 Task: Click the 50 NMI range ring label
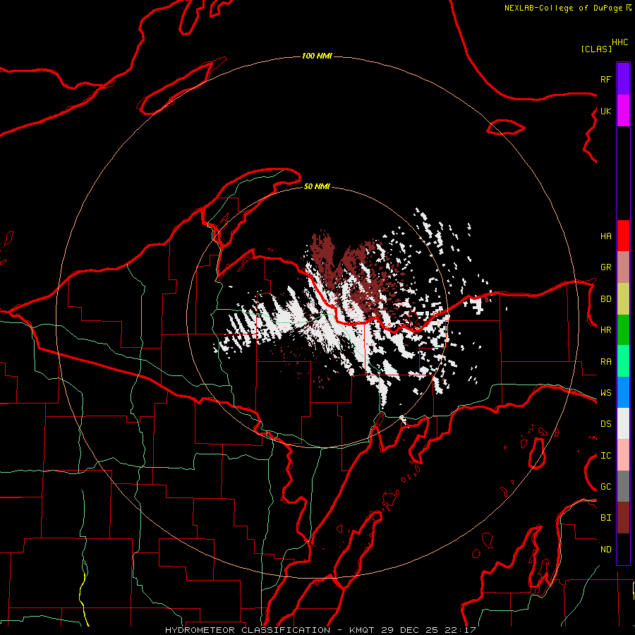tap(317, 186)
